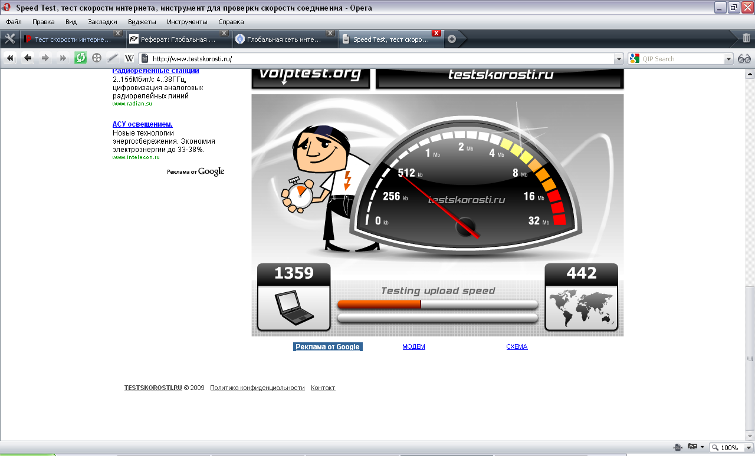Expand the address bar history dropdown
This screenshot has width=755, height=456.
coord(619,59)
